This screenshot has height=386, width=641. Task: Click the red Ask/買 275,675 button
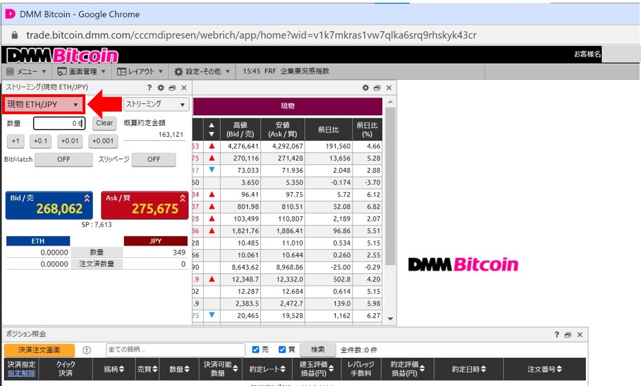[x=145, y=205]
